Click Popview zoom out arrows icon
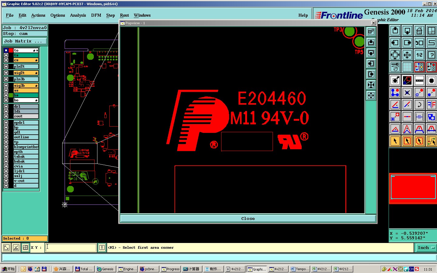The height and width of the screenshot is (273, 437). pyautogui.click(x=371, y=96)
